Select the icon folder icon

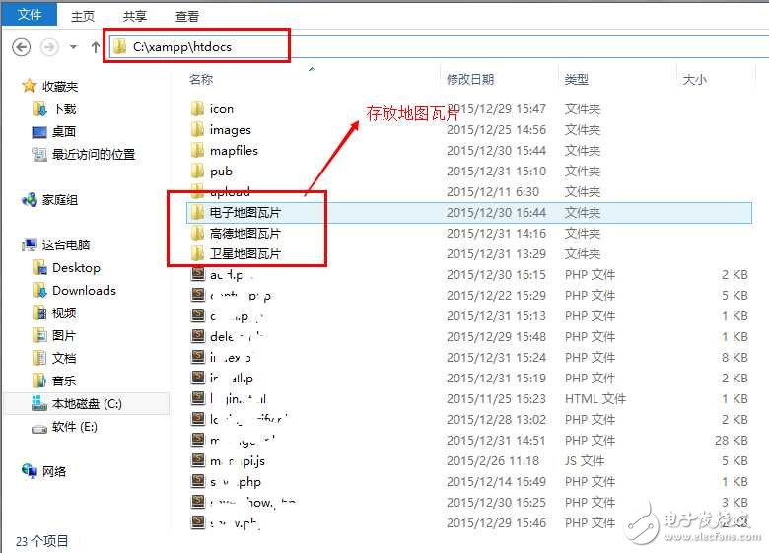point(197,108)
